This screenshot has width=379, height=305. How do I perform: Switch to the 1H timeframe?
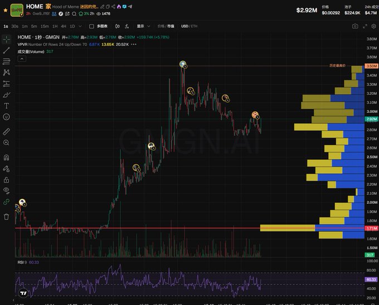point(55,26)
